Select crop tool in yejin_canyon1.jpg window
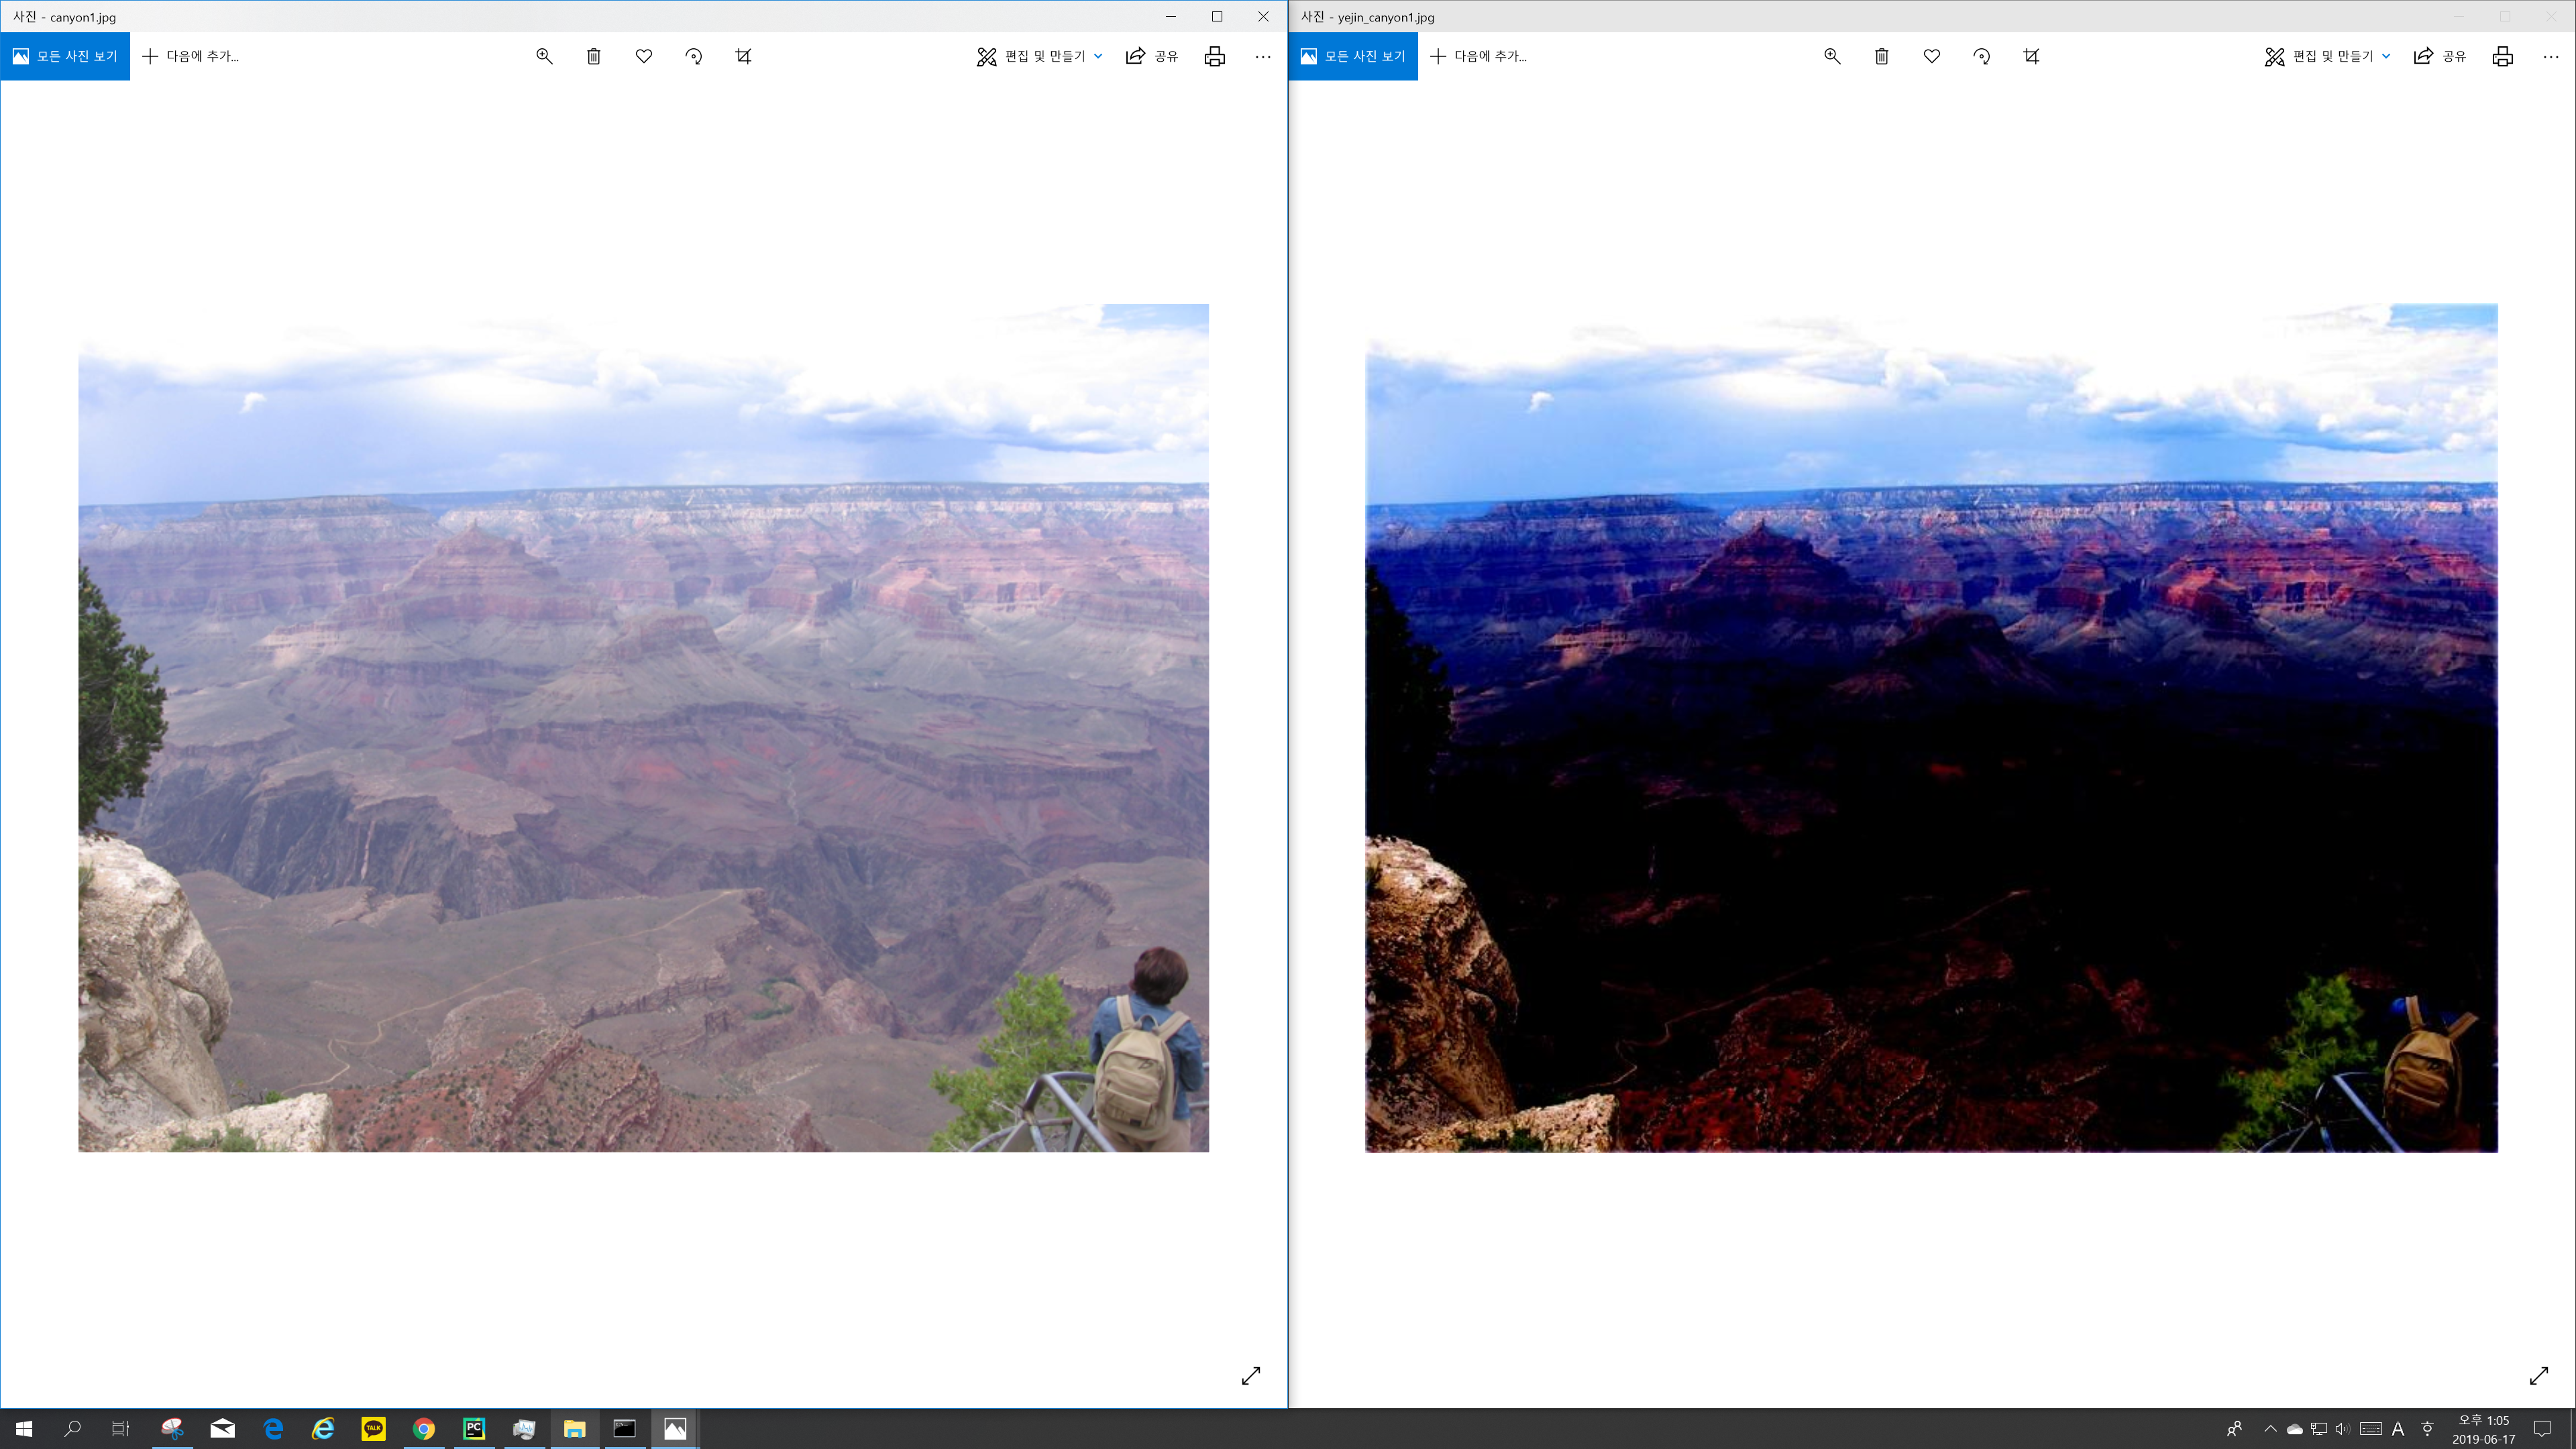Screen dimensions: 2576x1449 (x=2031, y=56)
